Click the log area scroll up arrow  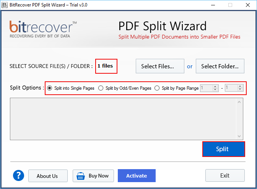tap(239, 102)
